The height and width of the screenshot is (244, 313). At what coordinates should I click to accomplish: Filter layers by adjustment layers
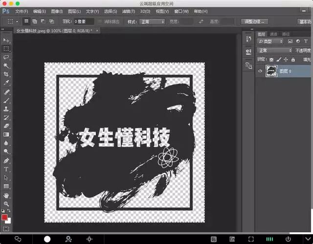pyautogui.click(x=298, y=41)
